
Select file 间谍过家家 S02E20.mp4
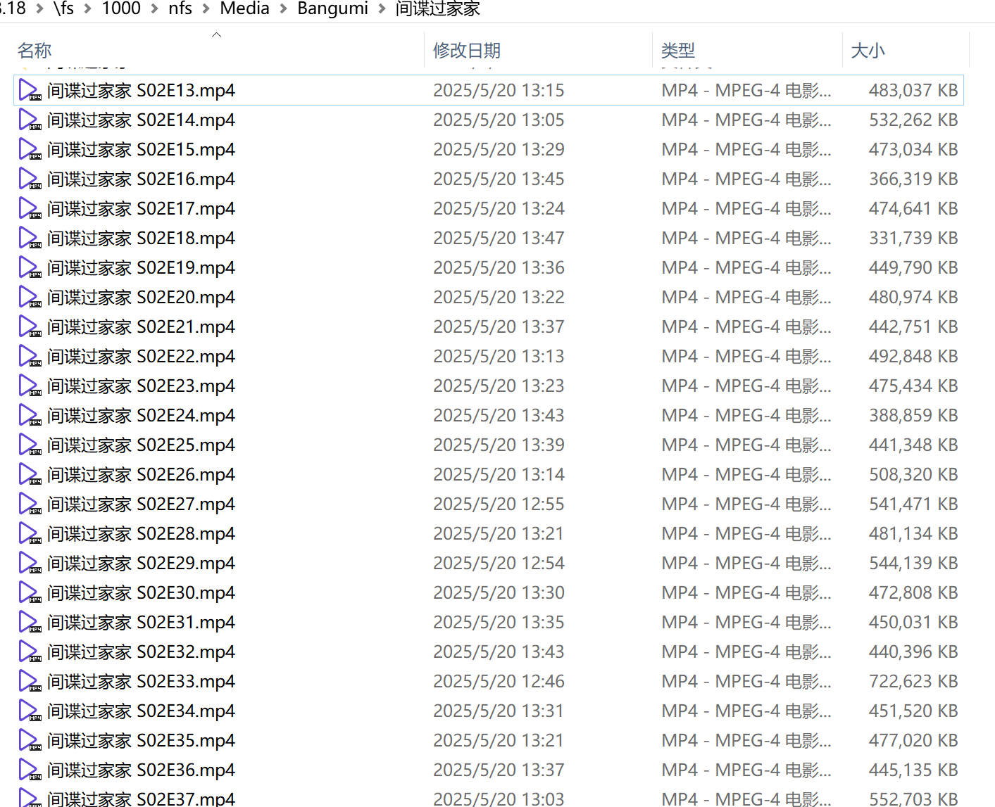[488, 297]
